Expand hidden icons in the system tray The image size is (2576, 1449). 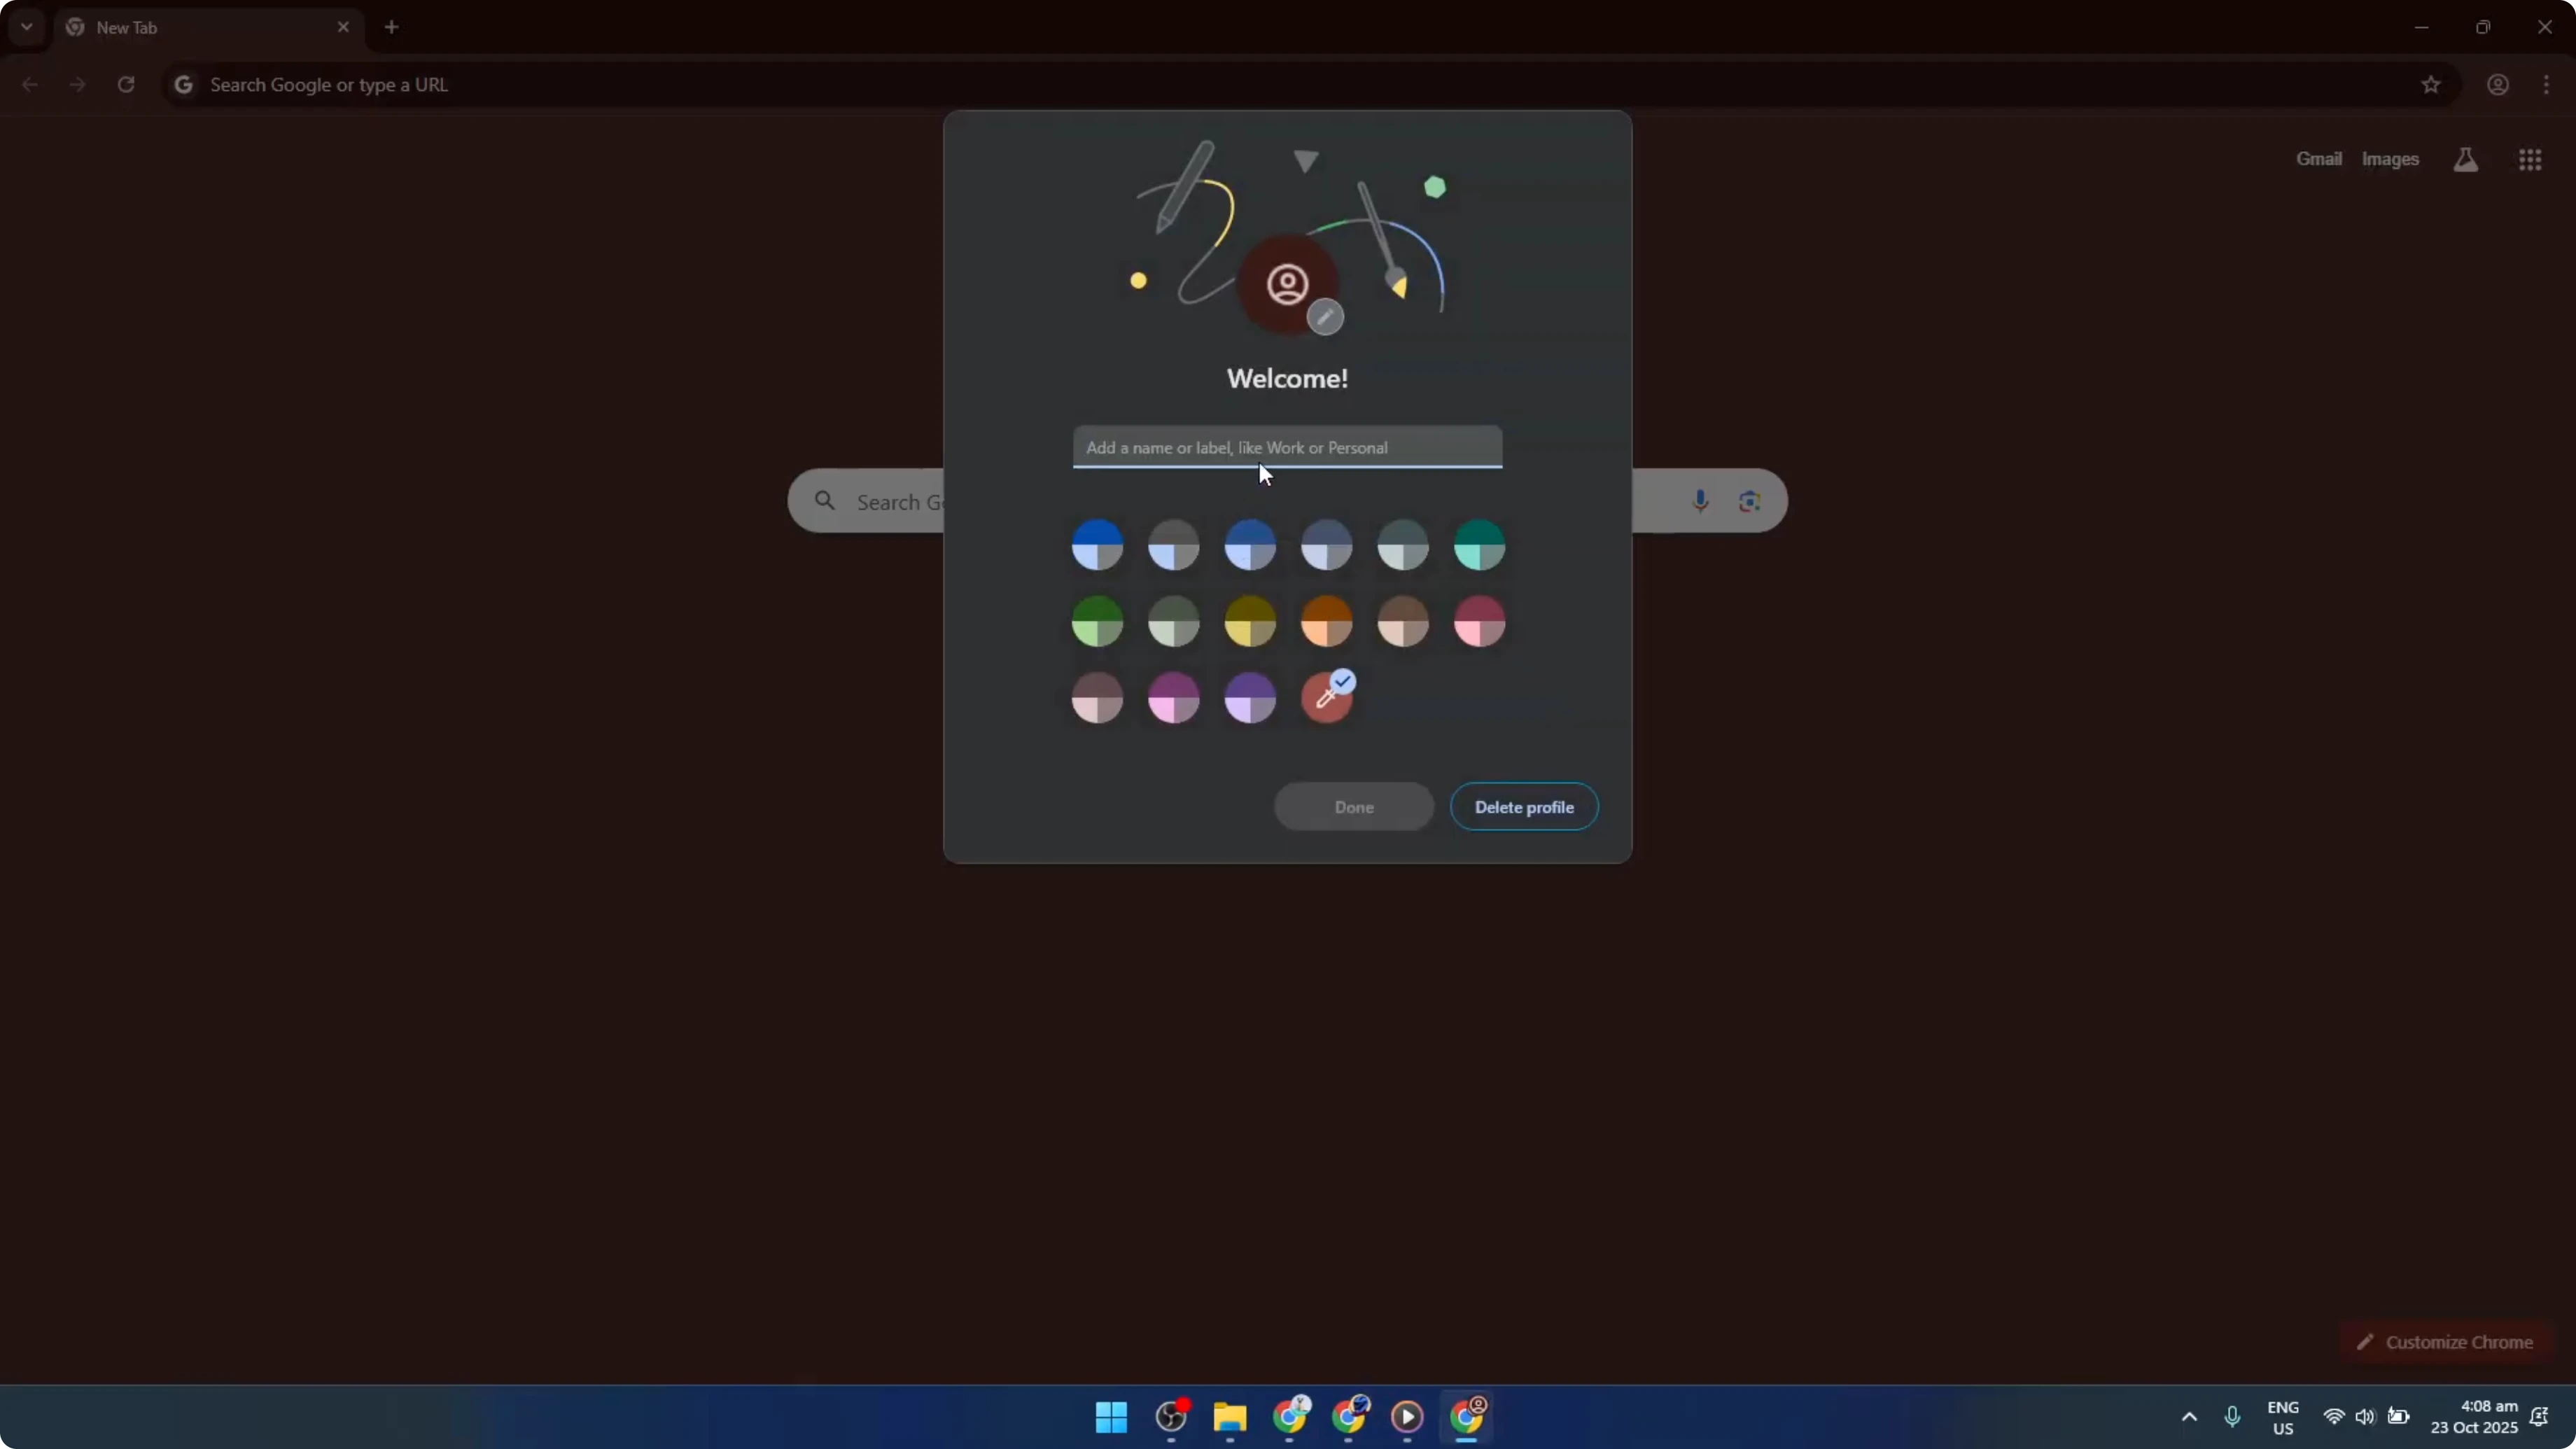coord(2189,1417)
